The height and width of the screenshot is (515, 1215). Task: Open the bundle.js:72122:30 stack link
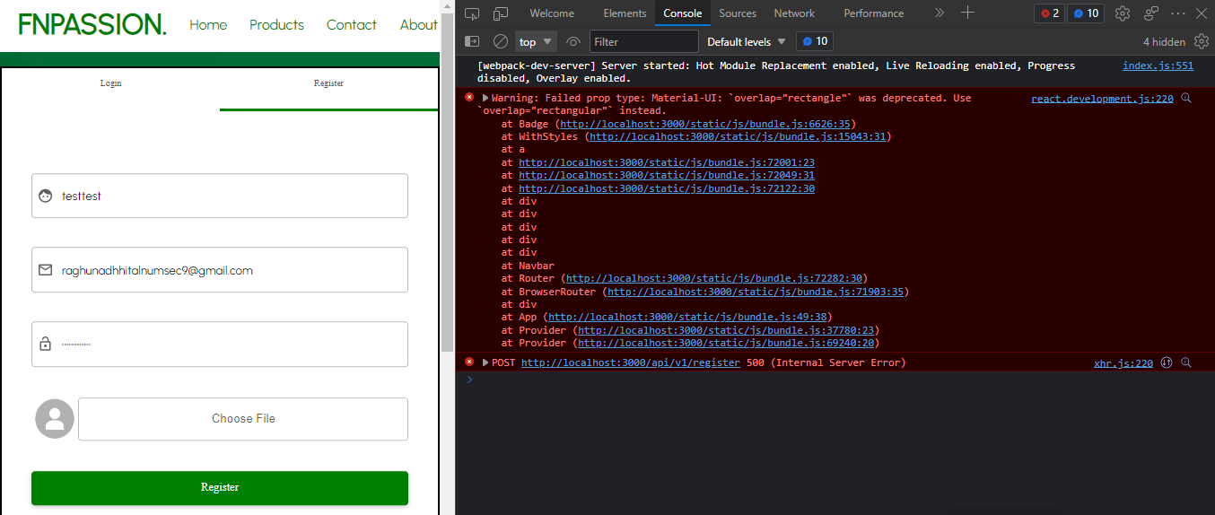point(667,188)
